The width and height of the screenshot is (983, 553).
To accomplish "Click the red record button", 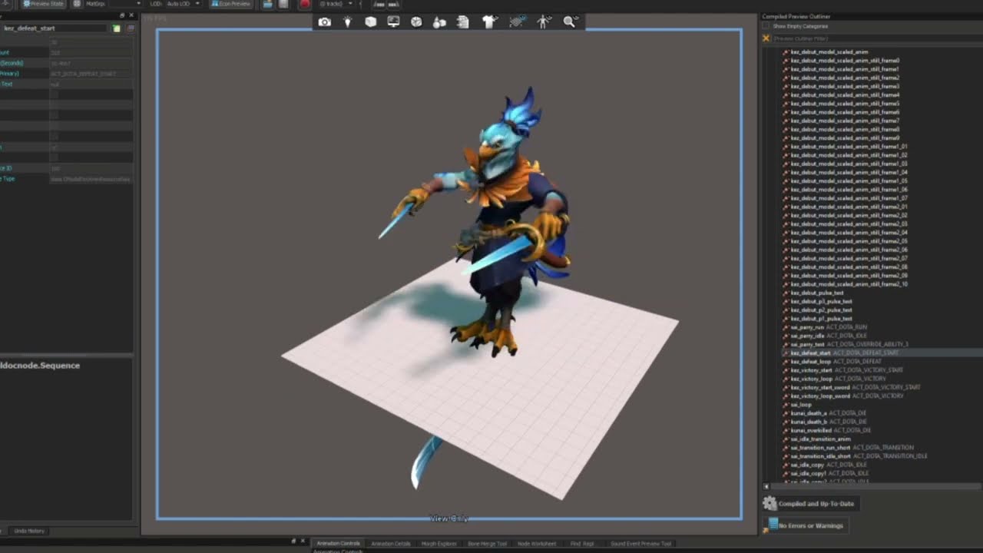I will (x=304, y=4).
